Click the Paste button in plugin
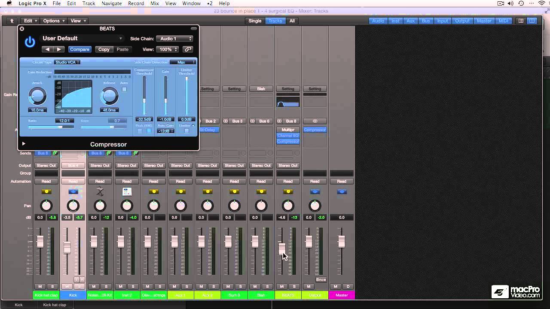This screenshot has width=550, height=309. point(122,49)
